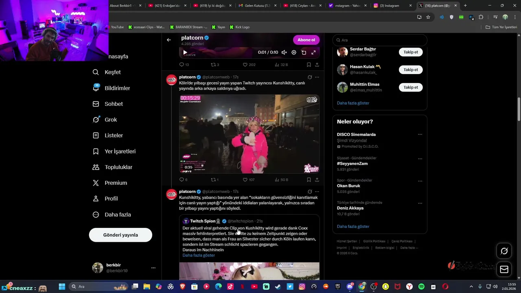
Task: Reply to post with 6 comments
Action: pos(183,179)
